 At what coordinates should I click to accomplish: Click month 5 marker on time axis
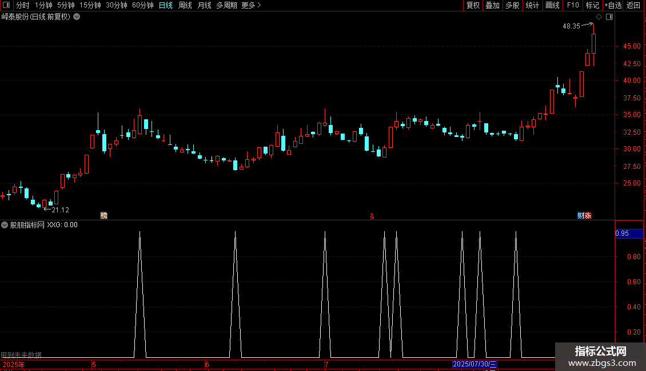94,364
